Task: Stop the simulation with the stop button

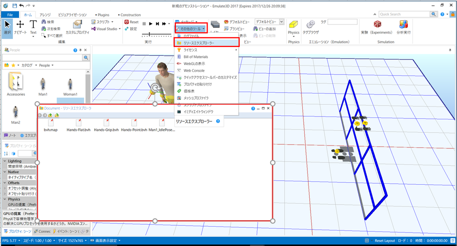Action: click(x=144, y=24)
